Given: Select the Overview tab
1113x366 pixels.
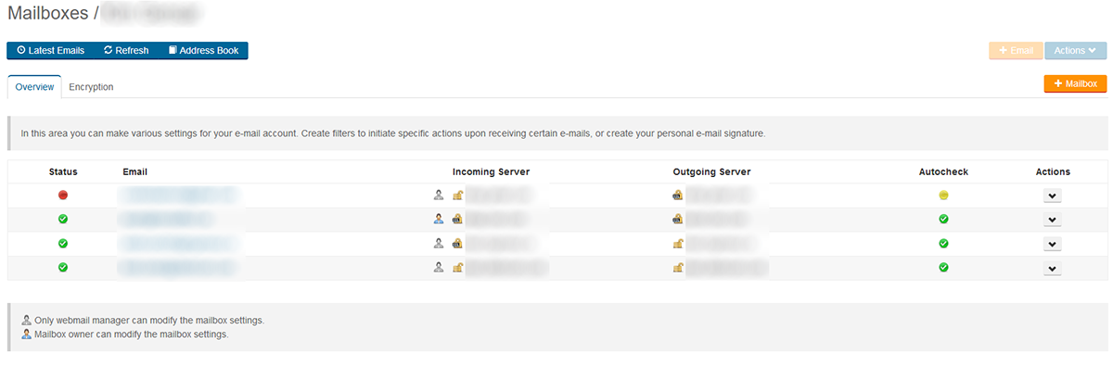Looking at the screenshot, I should pos(34,87).
